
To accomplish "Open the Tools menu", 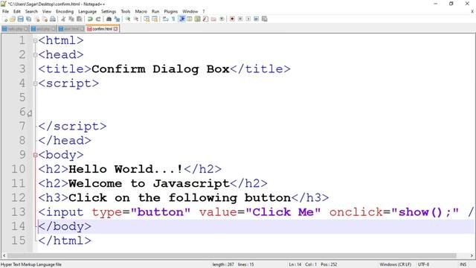I will click(x=126, y=11).
